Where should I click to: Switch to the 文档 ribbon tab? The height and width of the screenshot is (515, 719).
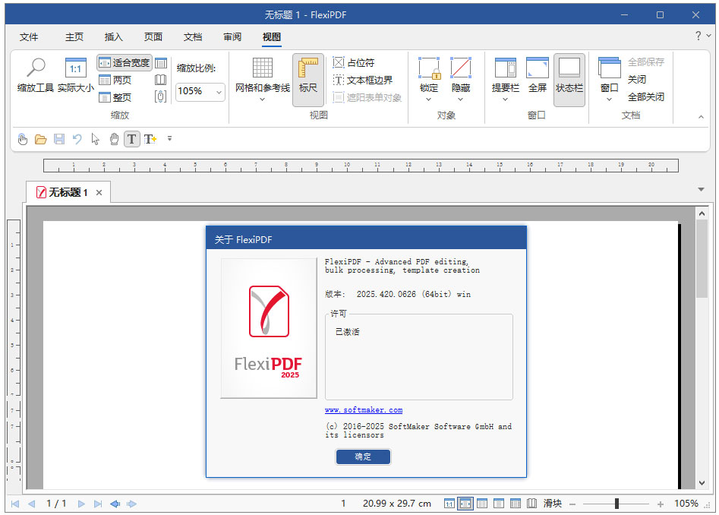coord(193,37)
